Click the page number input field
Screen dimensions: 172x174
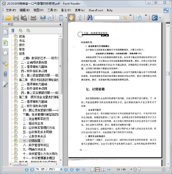coord(48,169)
